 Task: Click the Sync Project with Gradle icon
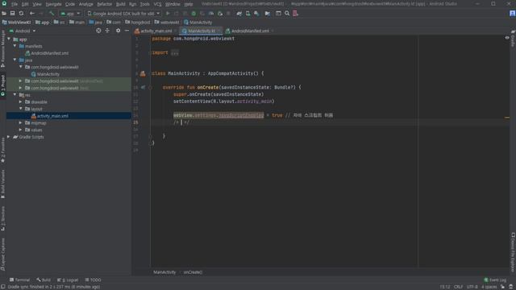pyautogui.click(x=239, y=14)
